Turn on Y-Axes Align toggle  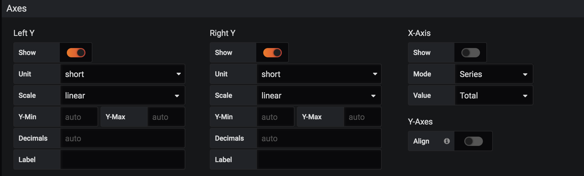click(x=473, y=141)
